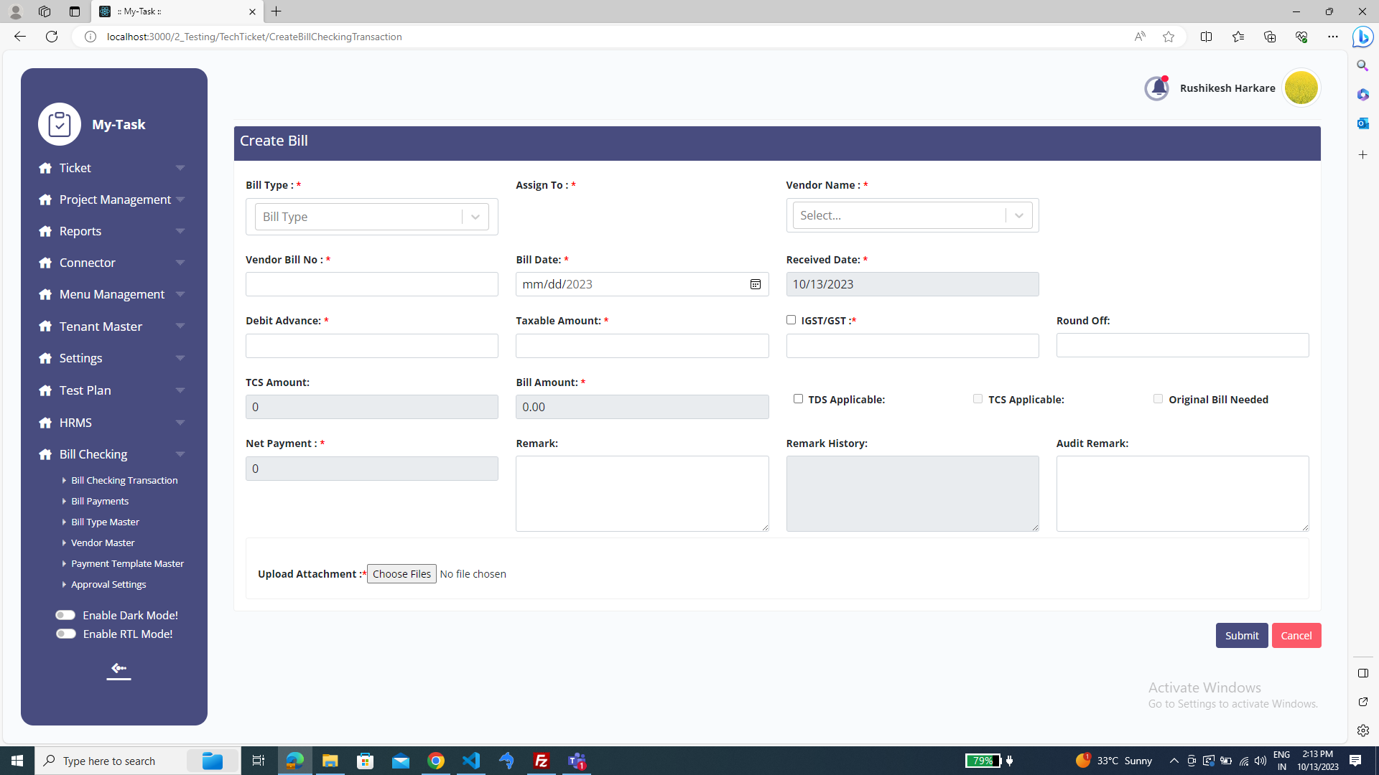The image size is (1379, 775).
Task: Click the Ticket home icon
Action: coord(45,168)
